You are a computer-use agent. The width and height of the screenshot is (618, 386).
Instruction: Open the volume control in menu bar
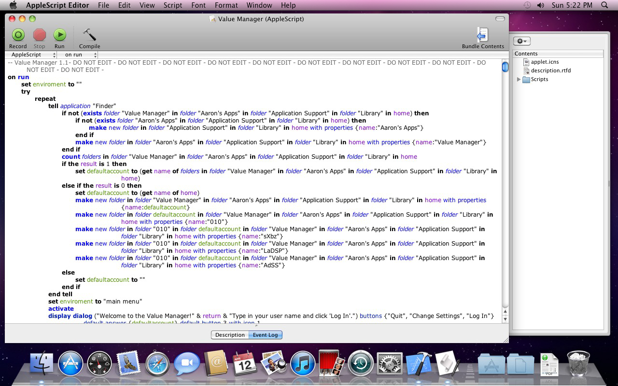[x=540, y=5]
